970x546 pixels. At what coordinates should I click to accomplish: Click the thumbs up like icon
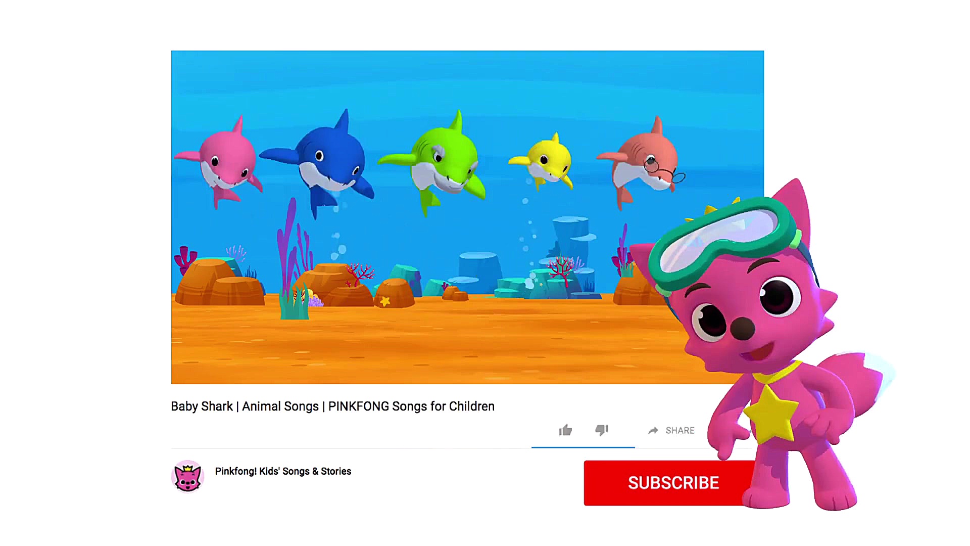click(565, 430)
